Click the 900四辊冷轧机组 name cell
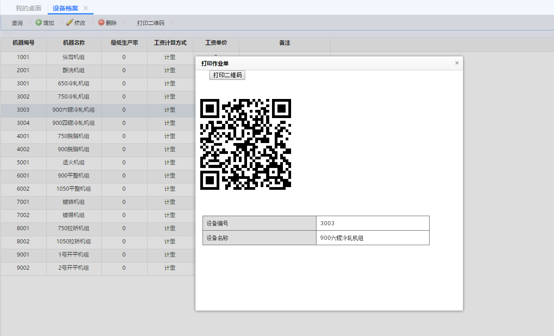 [x=74, y=123]
